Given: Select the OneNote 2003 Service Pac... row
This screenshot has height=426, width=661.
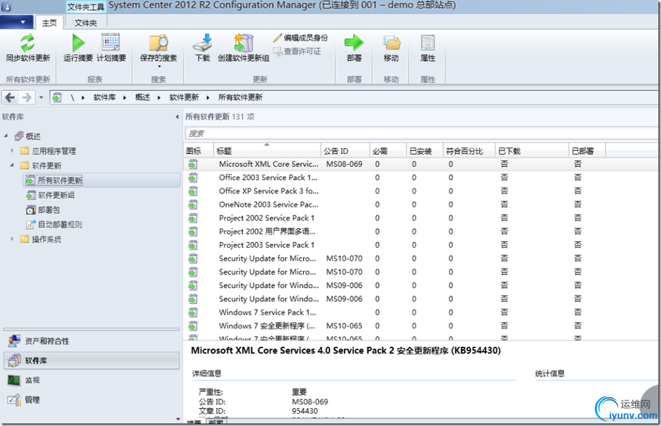Looking at the screenshot, I should click(x=422, y=205).
